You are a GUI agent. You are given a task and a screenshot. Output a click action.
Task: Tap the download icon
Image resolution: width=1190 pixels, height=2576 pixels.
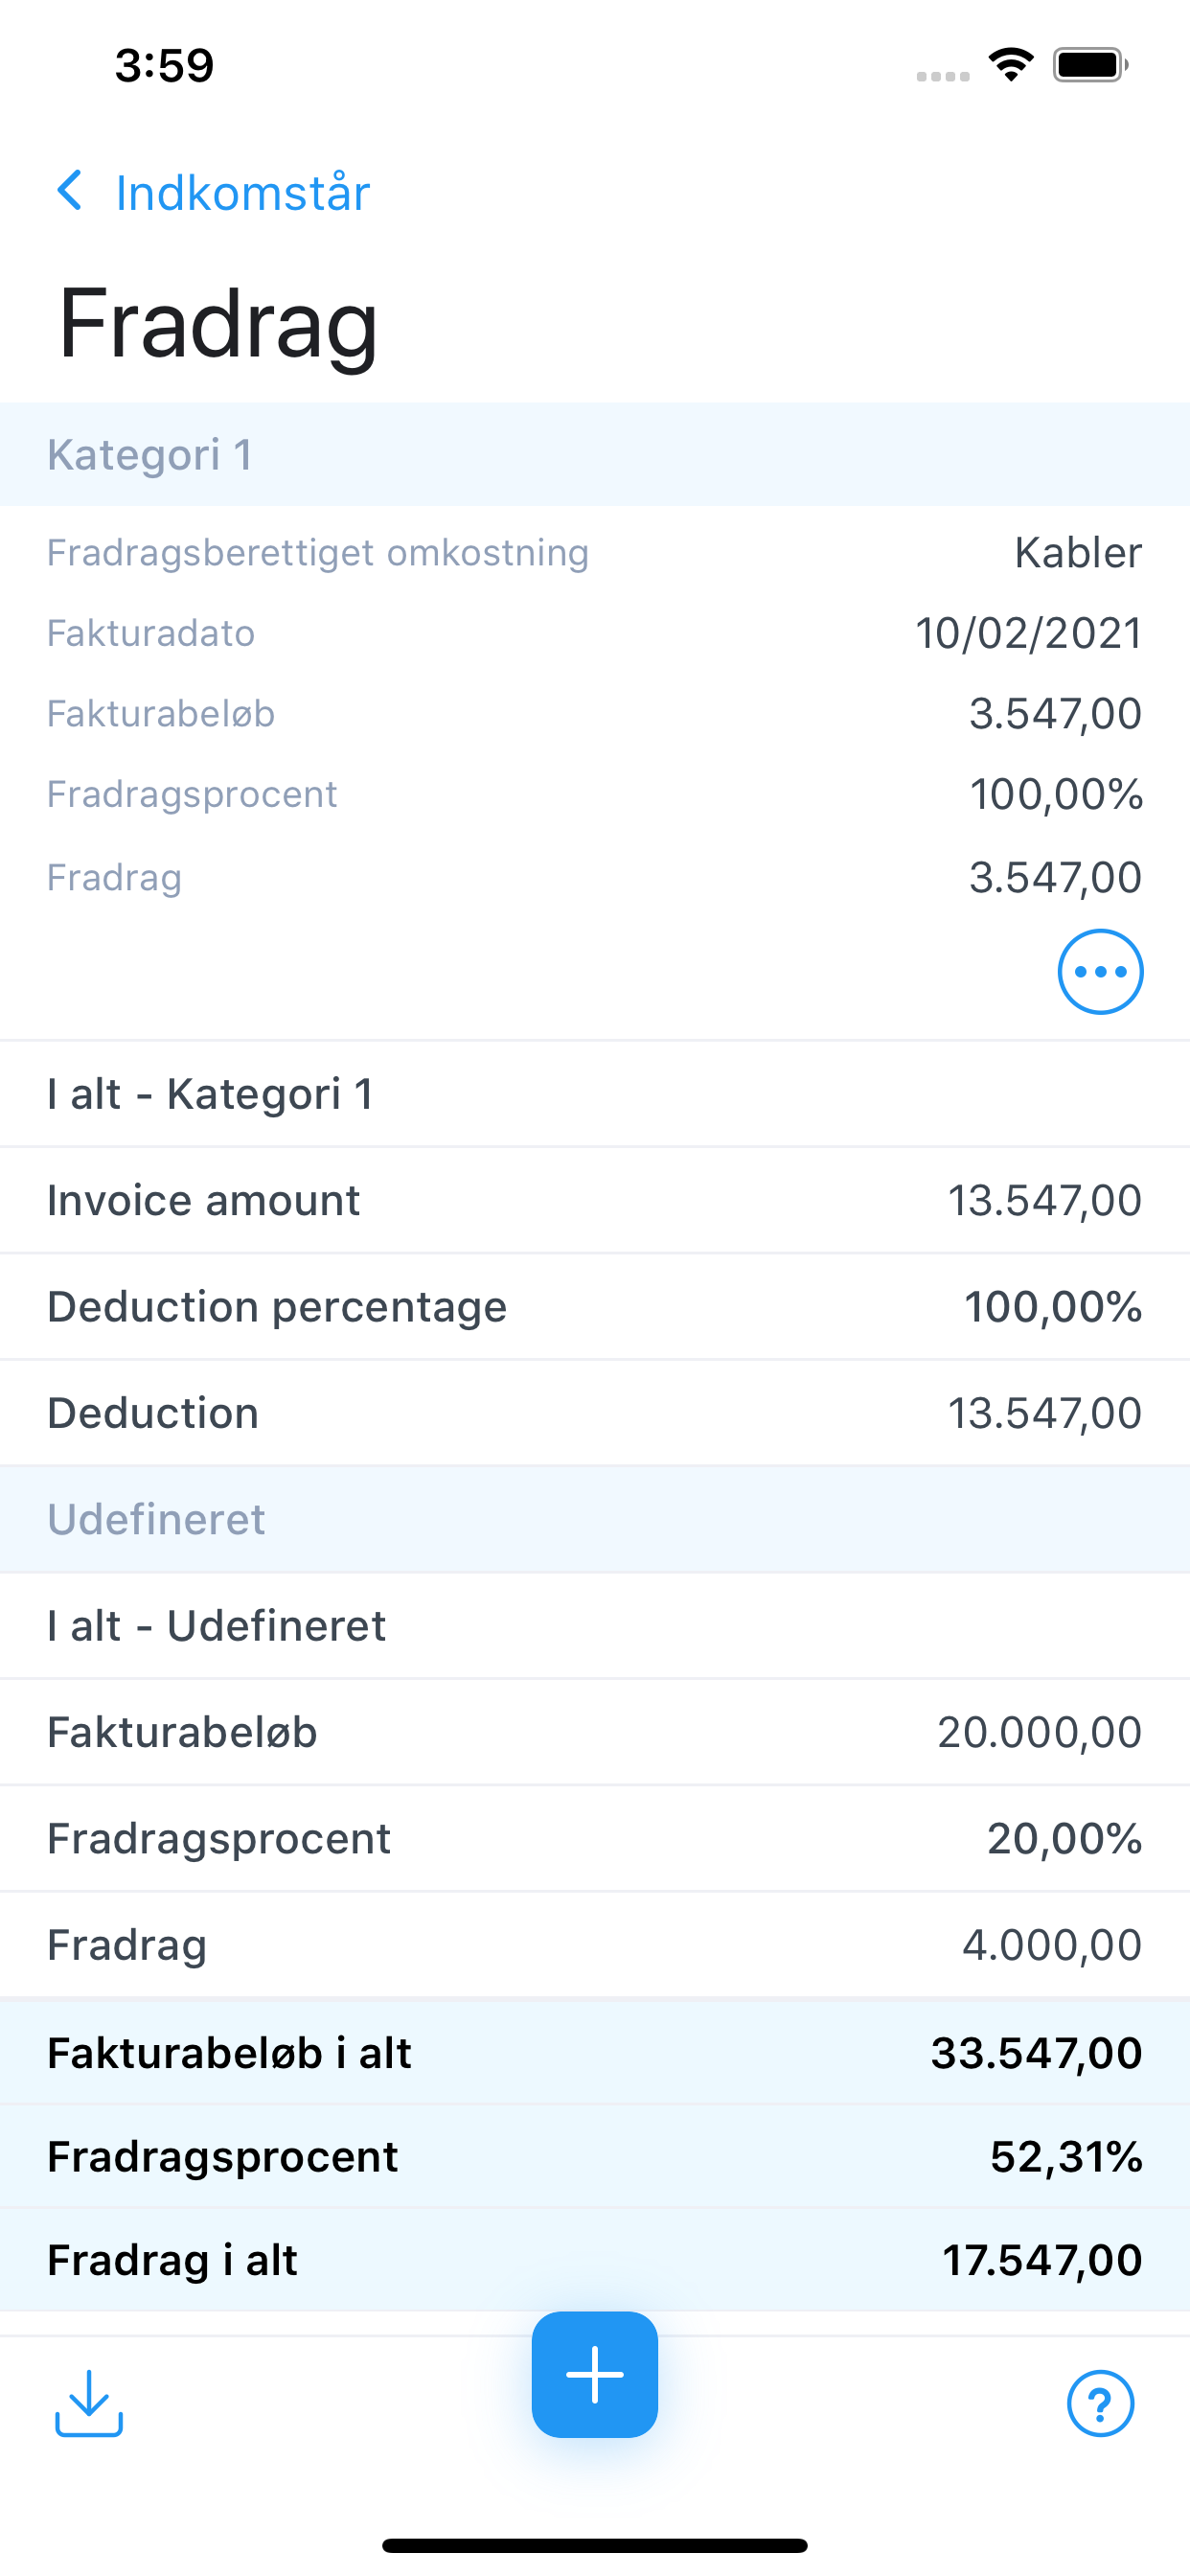(x=89, y=2403)
